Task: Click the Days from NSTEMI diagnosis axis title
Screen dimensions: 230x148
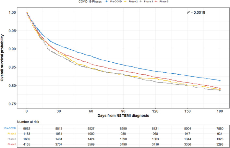Action: coord(123,116)
